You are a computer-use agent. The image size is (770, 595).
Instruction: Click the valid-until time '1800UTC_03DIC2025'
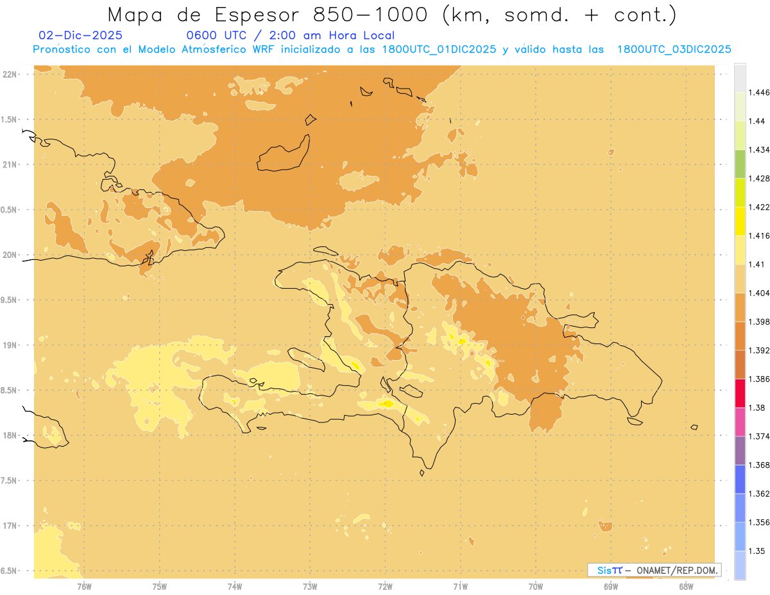point(674,49)
